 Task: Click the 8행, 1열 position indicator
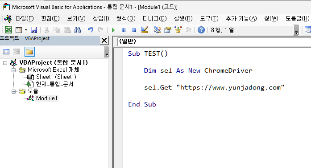(222, 30)
